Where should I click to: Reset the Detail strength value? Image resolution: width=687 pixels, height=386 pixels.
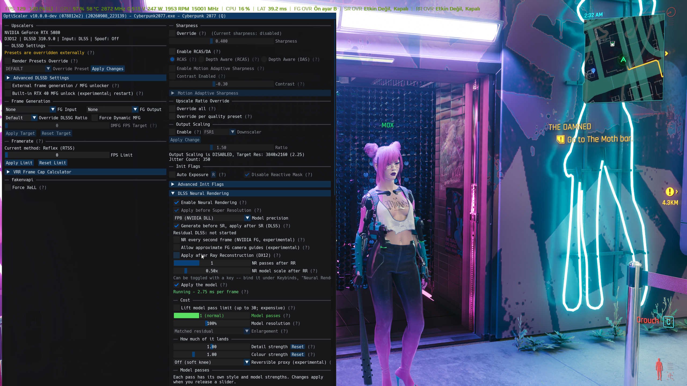coord(298,347)
